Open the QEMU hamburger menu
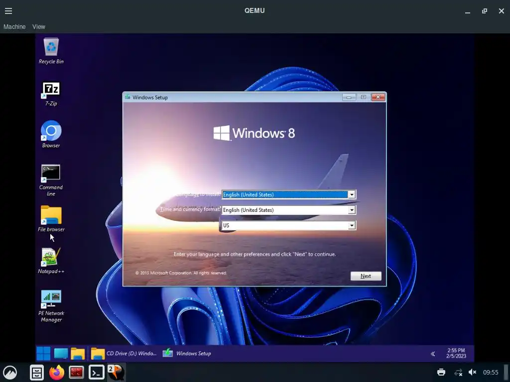 tap(8, 11)
